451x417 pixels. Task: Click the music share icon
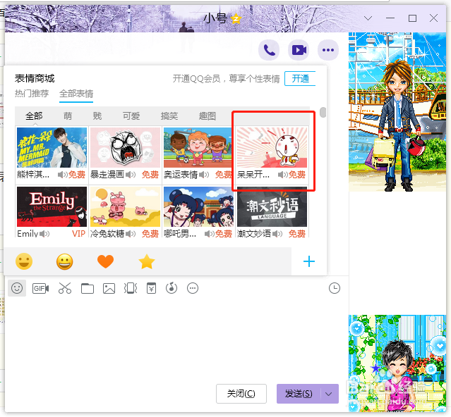click(172, 288)
